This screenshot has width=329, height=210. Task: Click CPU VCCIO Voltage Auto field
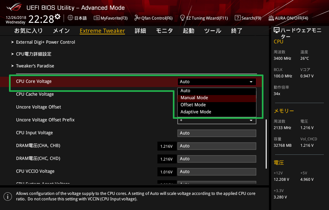217,171
